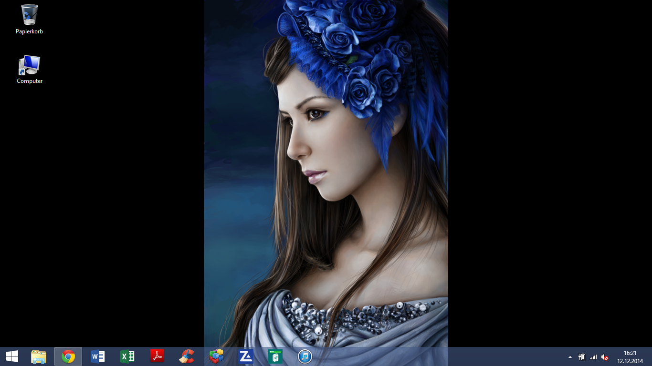
Task: Launch Microsoft Excel from the taskbar
Action: click(127, 356)
